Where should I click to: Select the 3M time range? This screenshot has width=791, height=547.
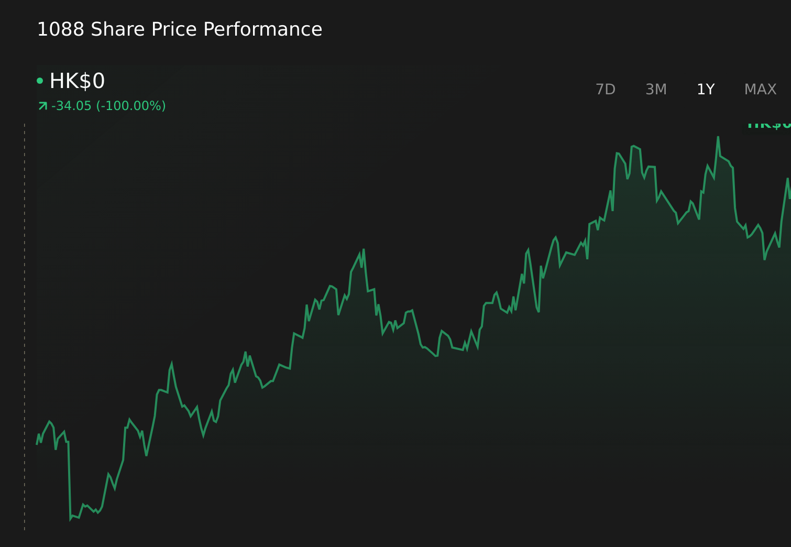656,90
